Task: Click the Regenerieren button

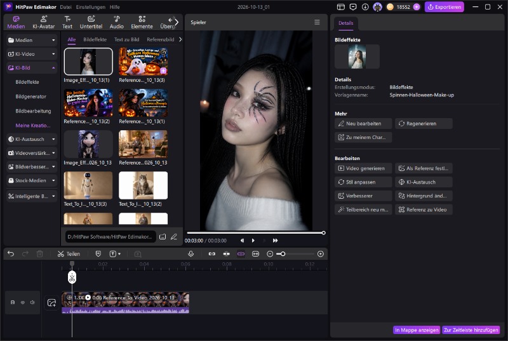Action: [424, 123]
